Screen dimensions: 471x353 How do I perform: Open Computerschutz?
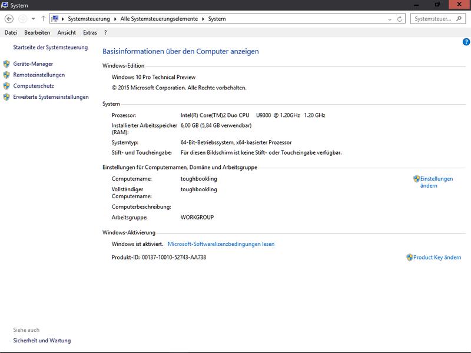(34, 86)
